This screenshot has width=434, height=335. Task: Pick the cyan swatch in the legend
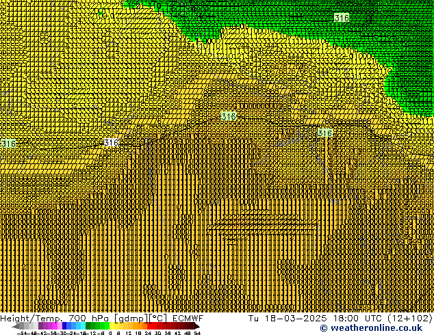coord(83,325)
